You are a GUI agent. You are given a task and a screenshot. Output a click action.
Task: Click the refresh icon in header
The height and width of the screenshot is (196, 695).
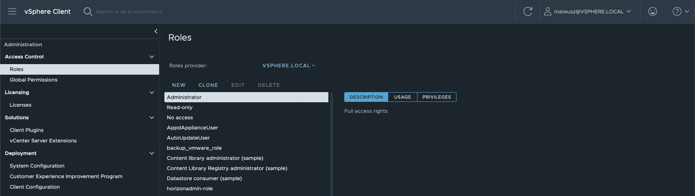(x=528, y=11)
